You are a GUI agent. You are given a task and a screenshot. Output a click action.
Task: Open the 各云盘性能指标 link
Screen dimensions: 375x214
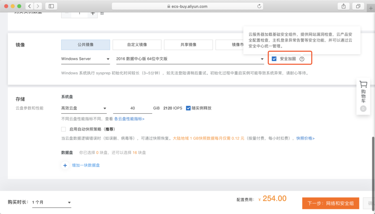tap(129, 119)
